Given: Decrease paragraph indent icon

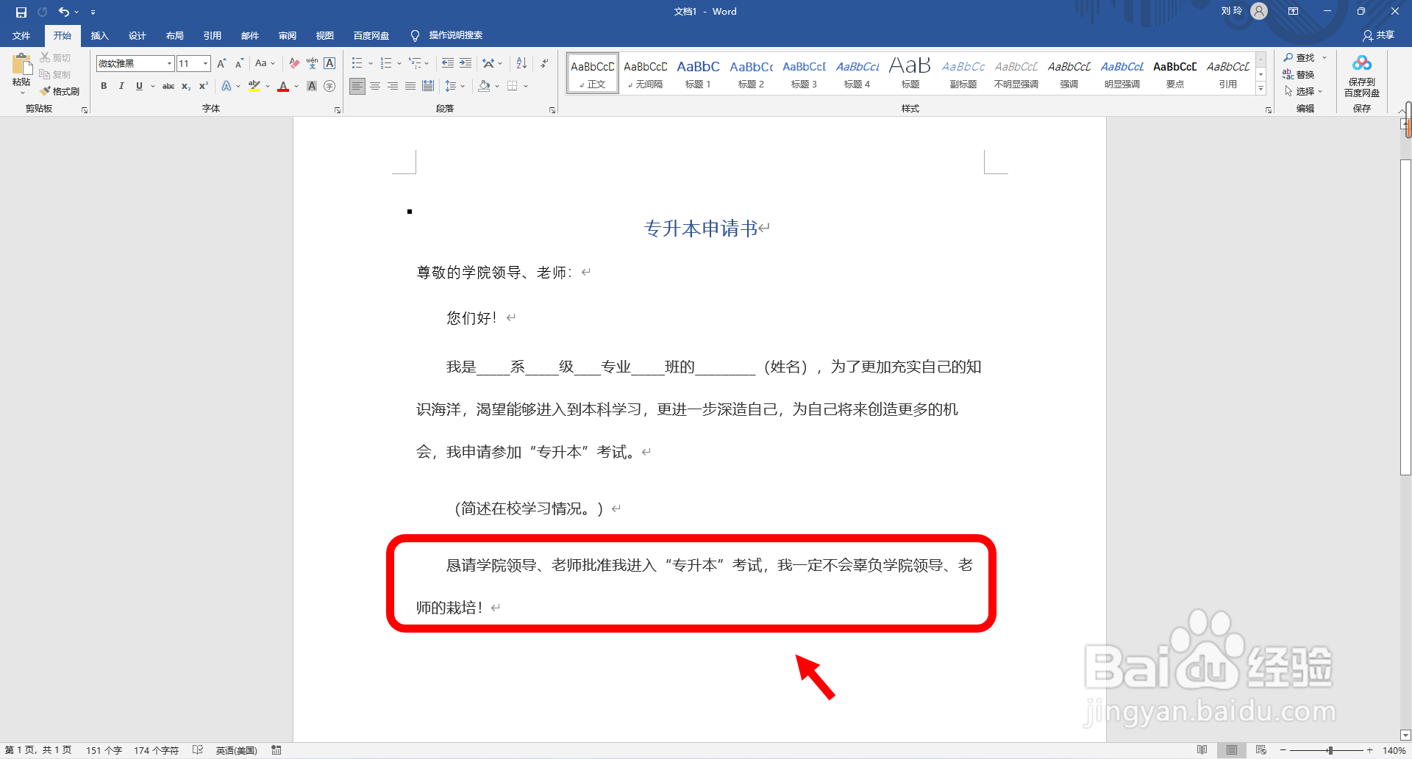Looking at the screenshot, I should click(447, 63).
